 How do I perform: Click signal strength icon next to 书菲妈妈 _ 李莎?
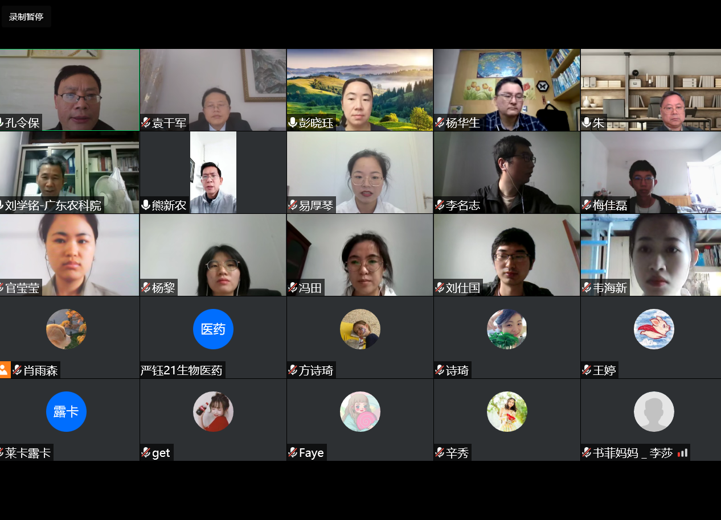682,453
